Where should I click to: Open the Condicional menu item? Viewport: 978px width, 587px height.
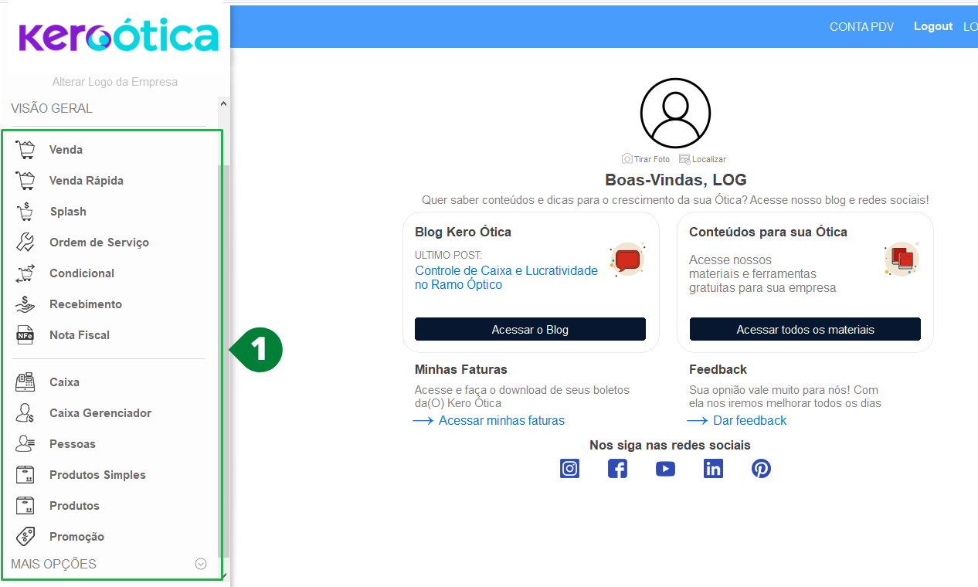82,273
